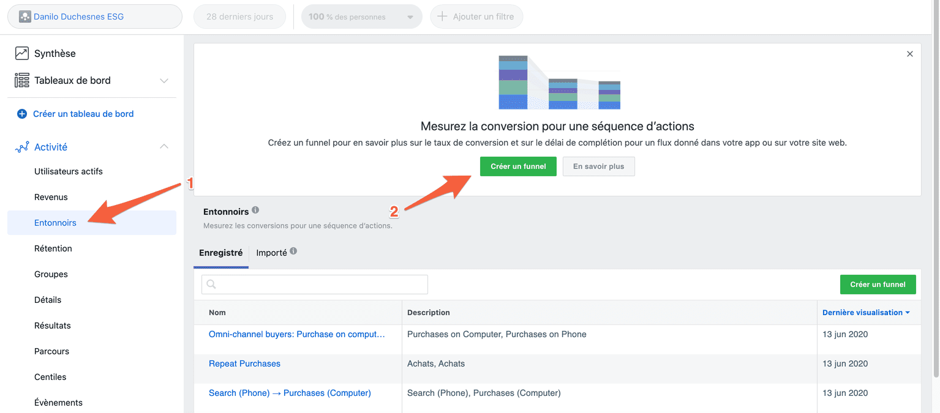Select the Enregistré tab
The image size is (940, 413).
click(x=220, y=253)
